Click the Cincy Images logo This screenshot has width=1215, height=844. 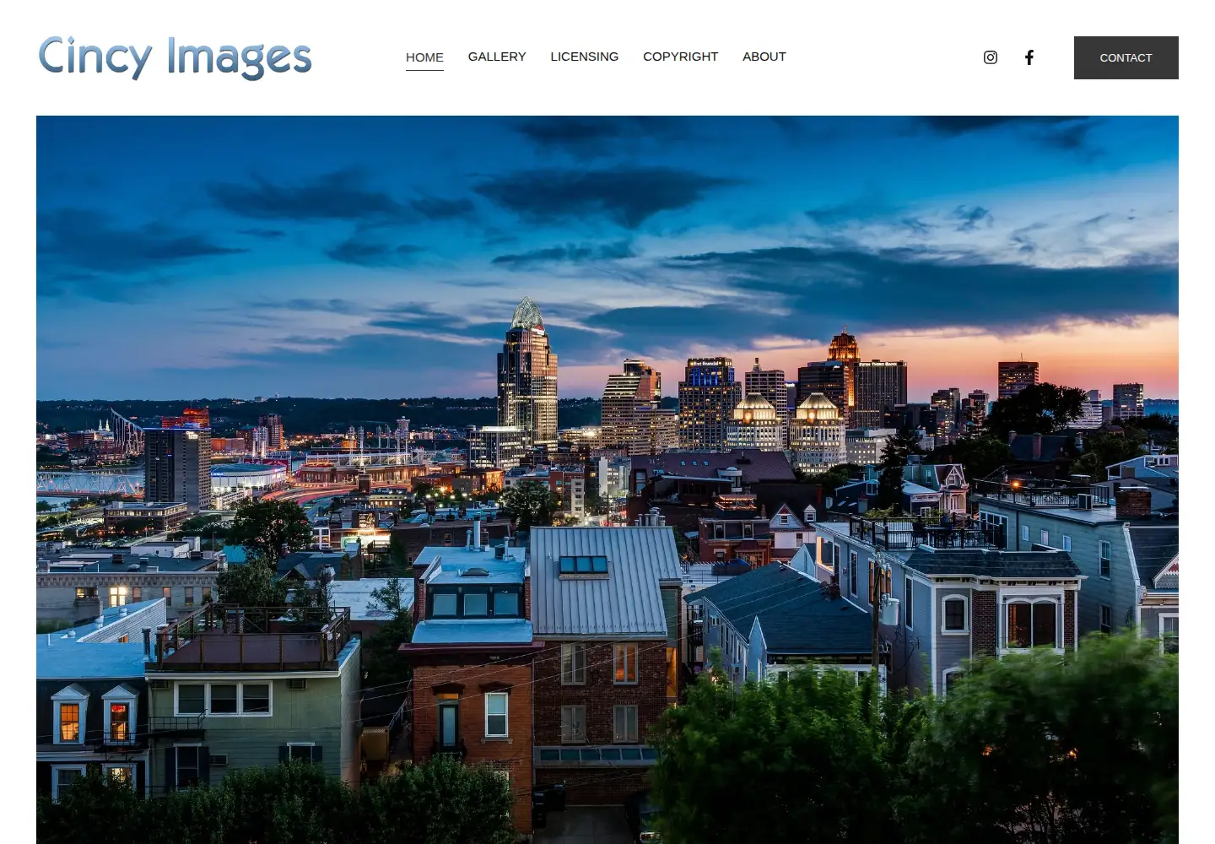point(175,57)
